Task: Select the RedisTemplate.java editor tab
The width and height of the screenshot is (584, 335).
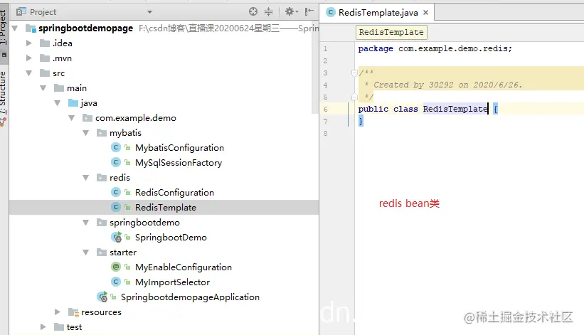Action: pyautogui.click(x=377, y=12)
